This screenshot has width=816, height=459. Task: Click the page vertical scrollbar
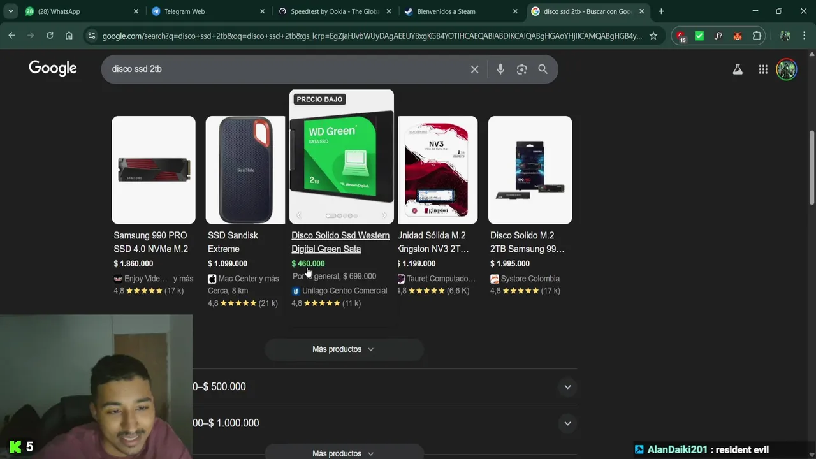(x=812, y=168)
